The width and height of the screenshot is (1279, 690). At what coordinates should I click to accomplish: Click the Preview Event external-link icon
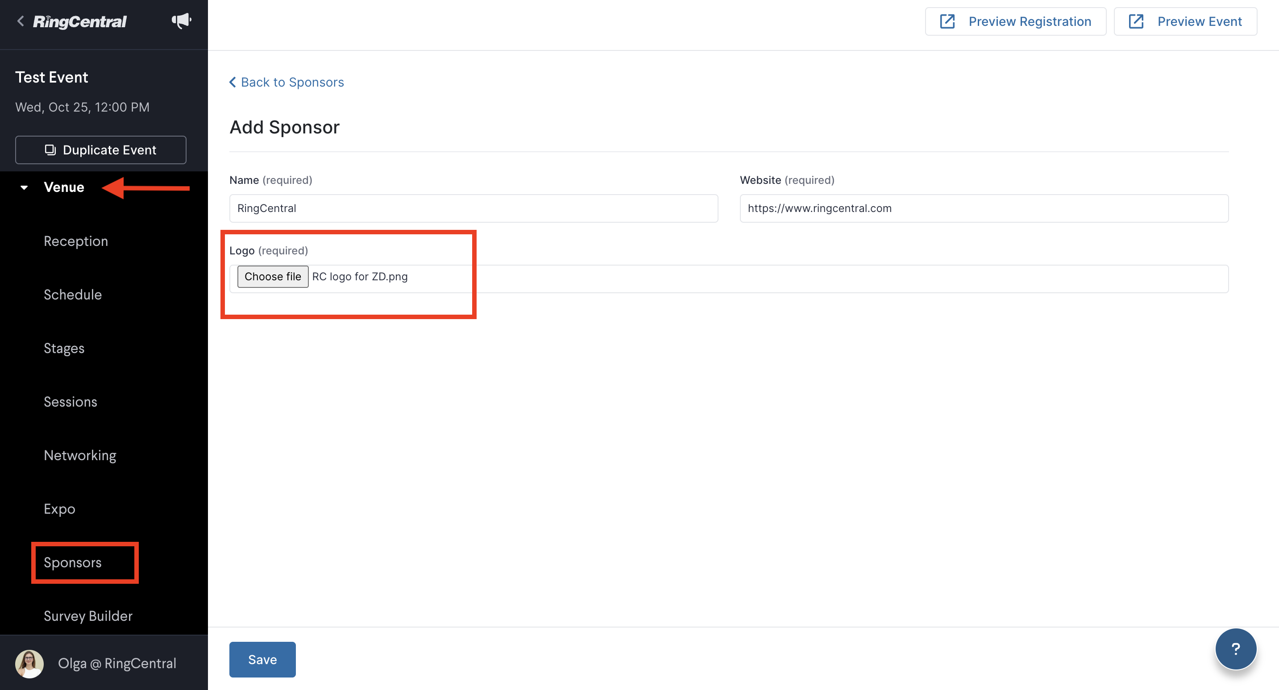click(x=1135, y=21)
